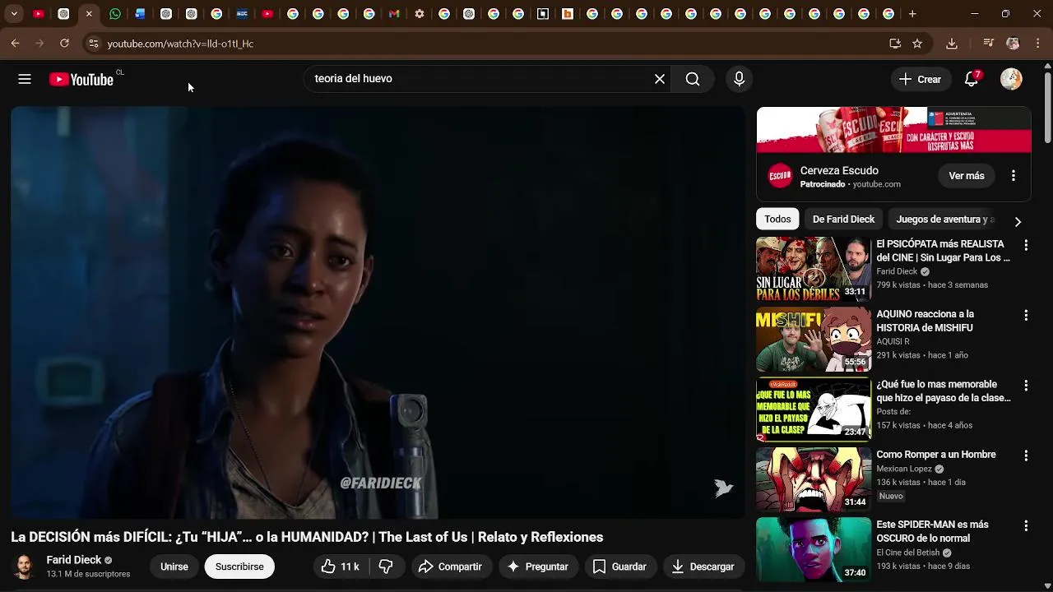Open the Chrome three-dot menu
This screenshot has height=592, width=1053.
coord(1037,44)
